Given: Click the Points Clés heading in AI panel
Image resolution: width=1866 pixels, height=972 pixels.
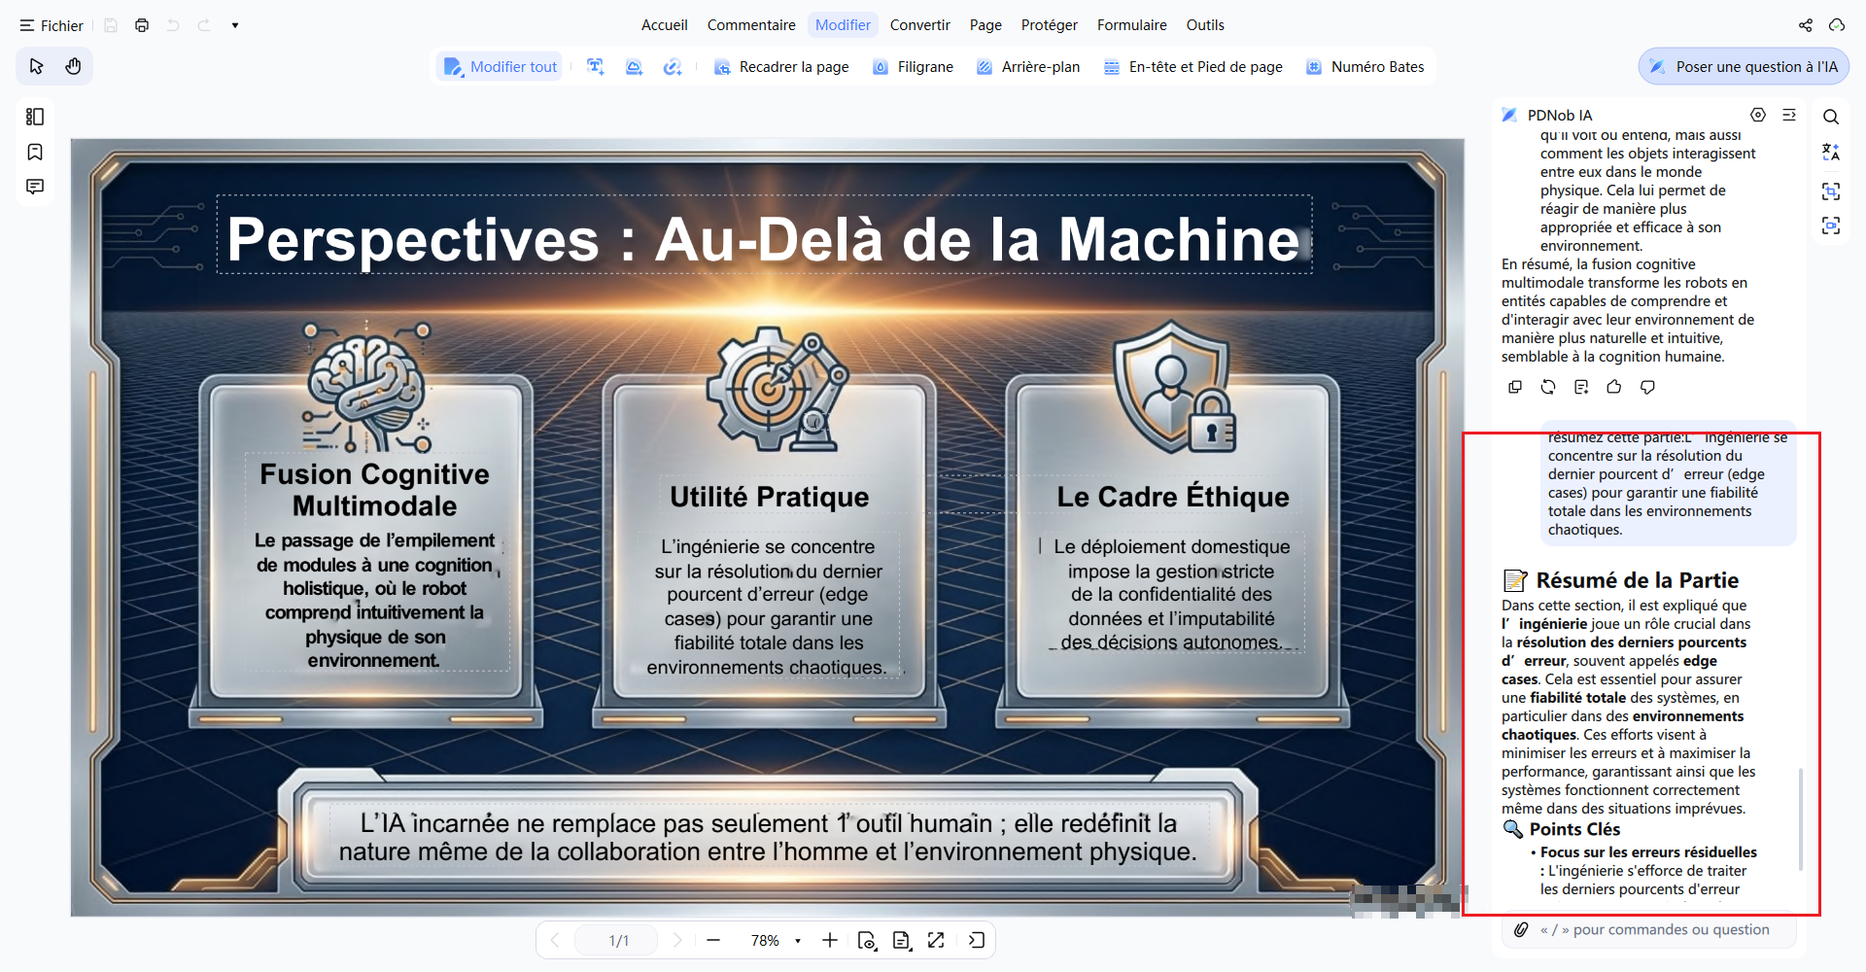Looking at the screenshot, I should [x=1574, y=829].
